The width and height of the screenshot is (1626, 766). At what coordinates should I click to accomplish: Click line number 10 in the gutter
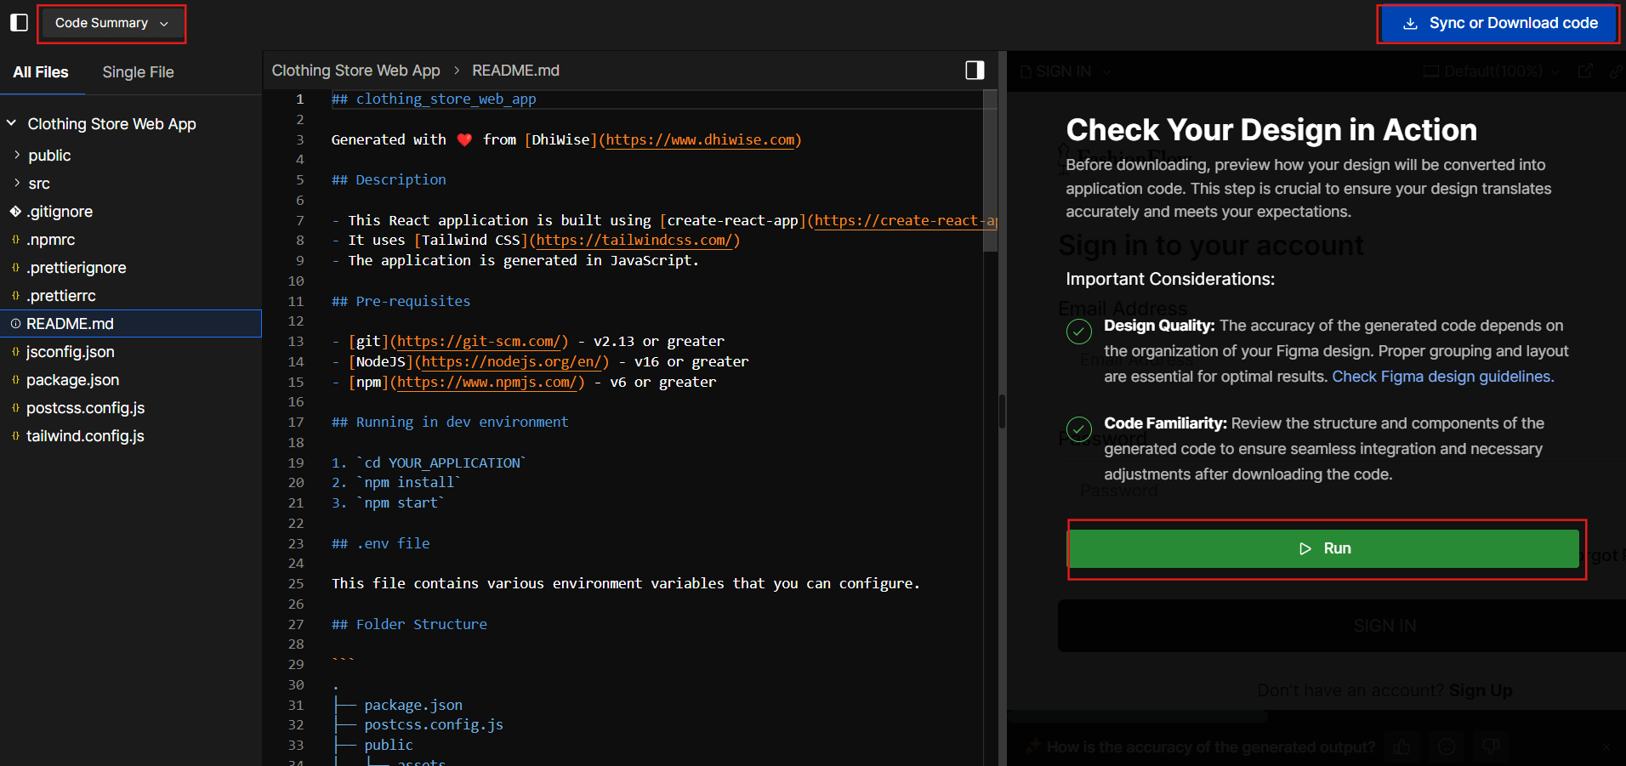[x=295, y=281]
